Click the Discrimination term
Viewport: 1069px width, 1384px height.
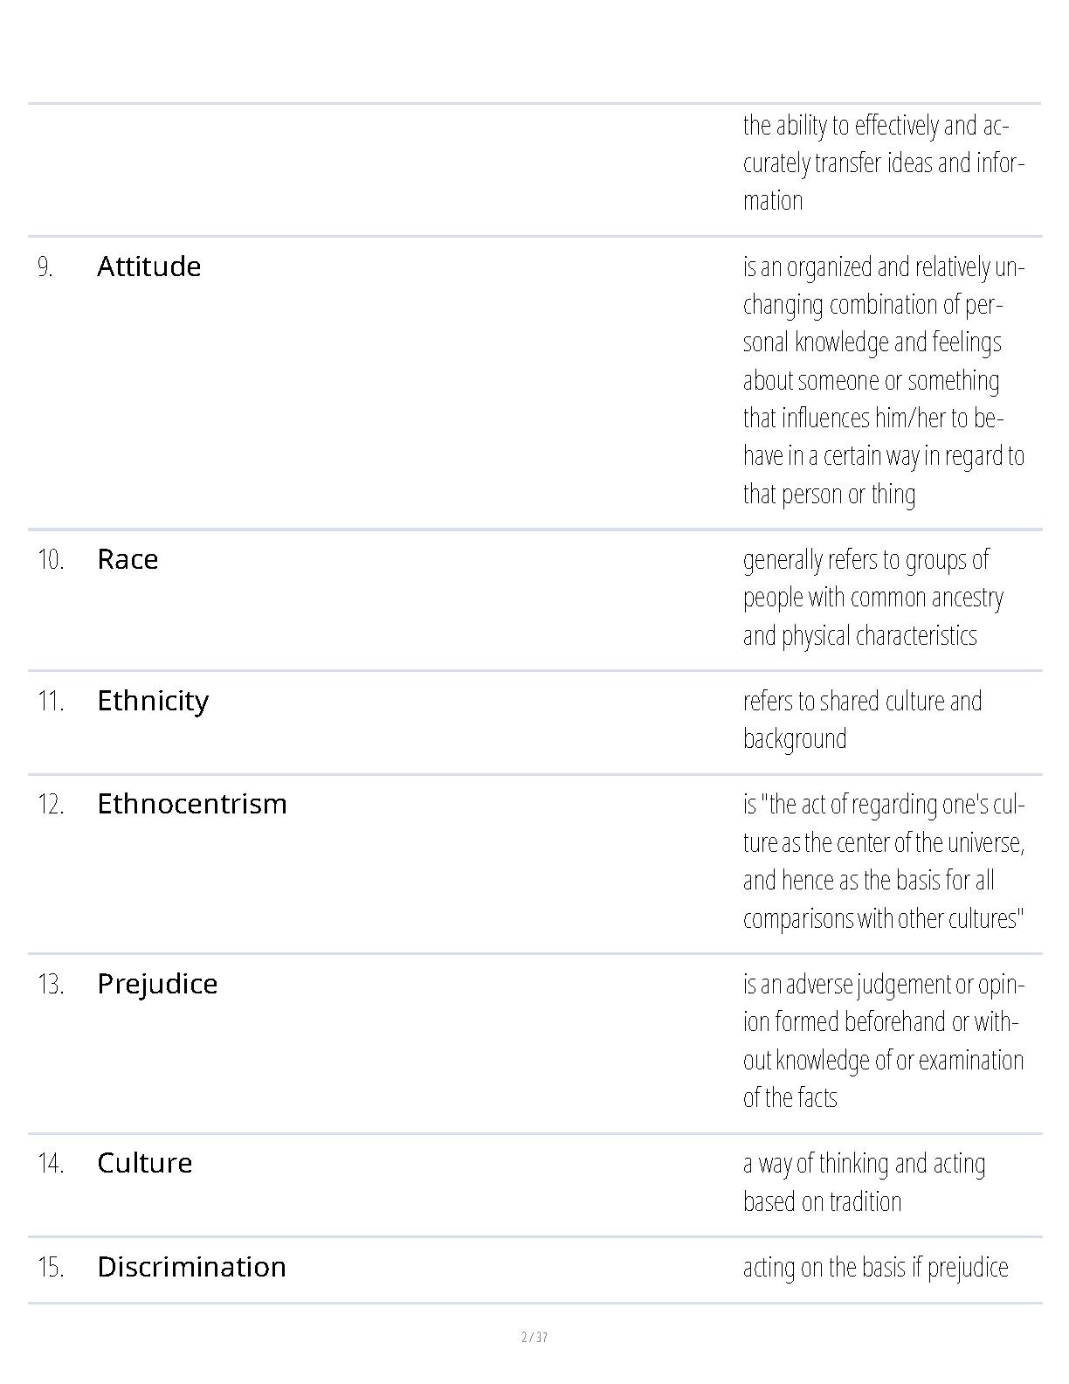pyautogui.click(x=191, y=1267)
